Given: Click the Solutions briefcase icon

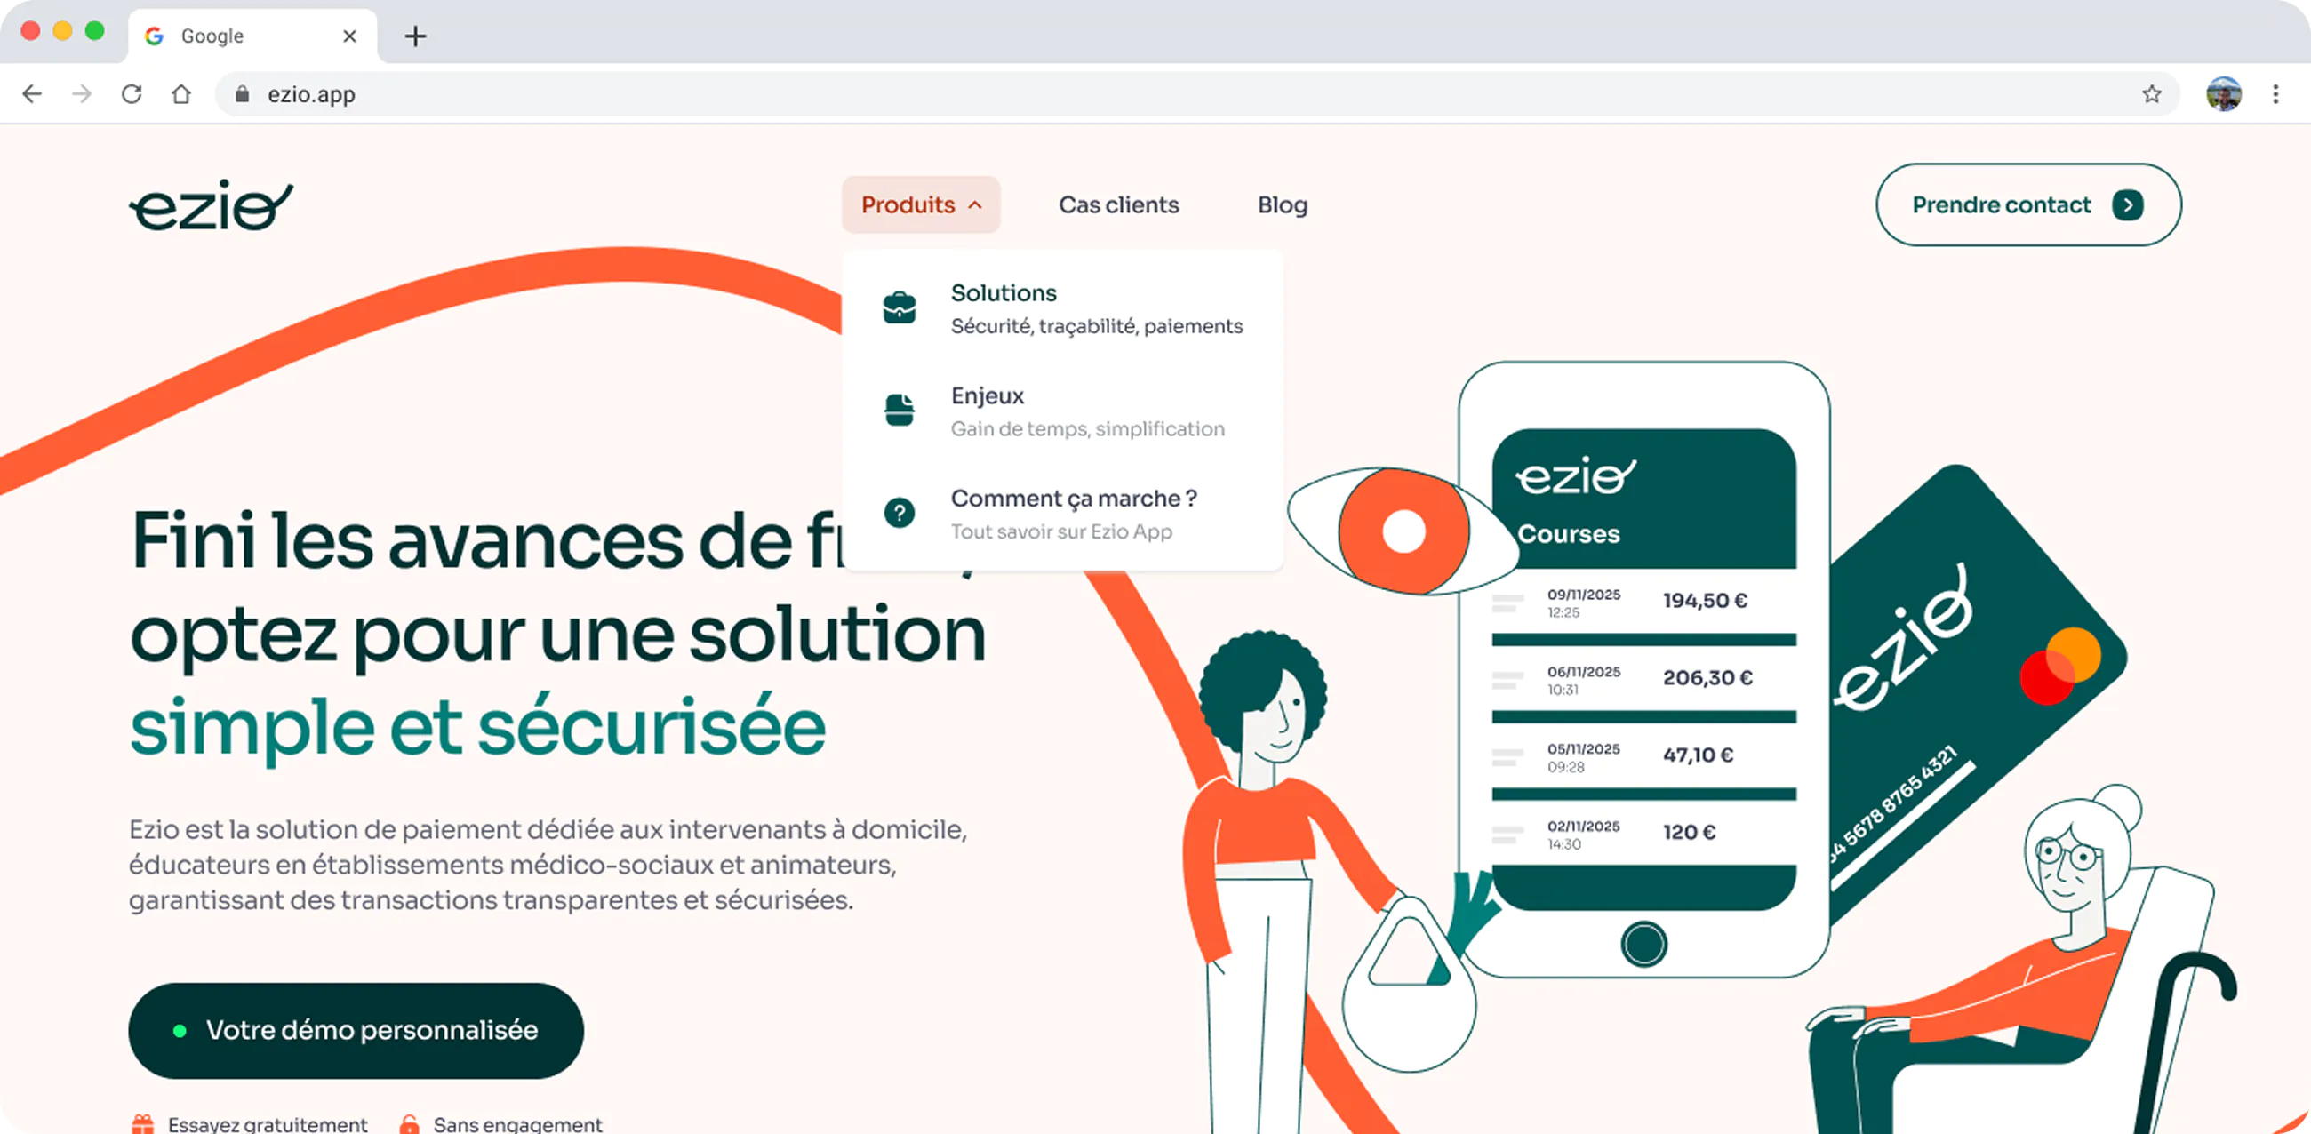Looking at the screenshot, I should pos(899,307).
